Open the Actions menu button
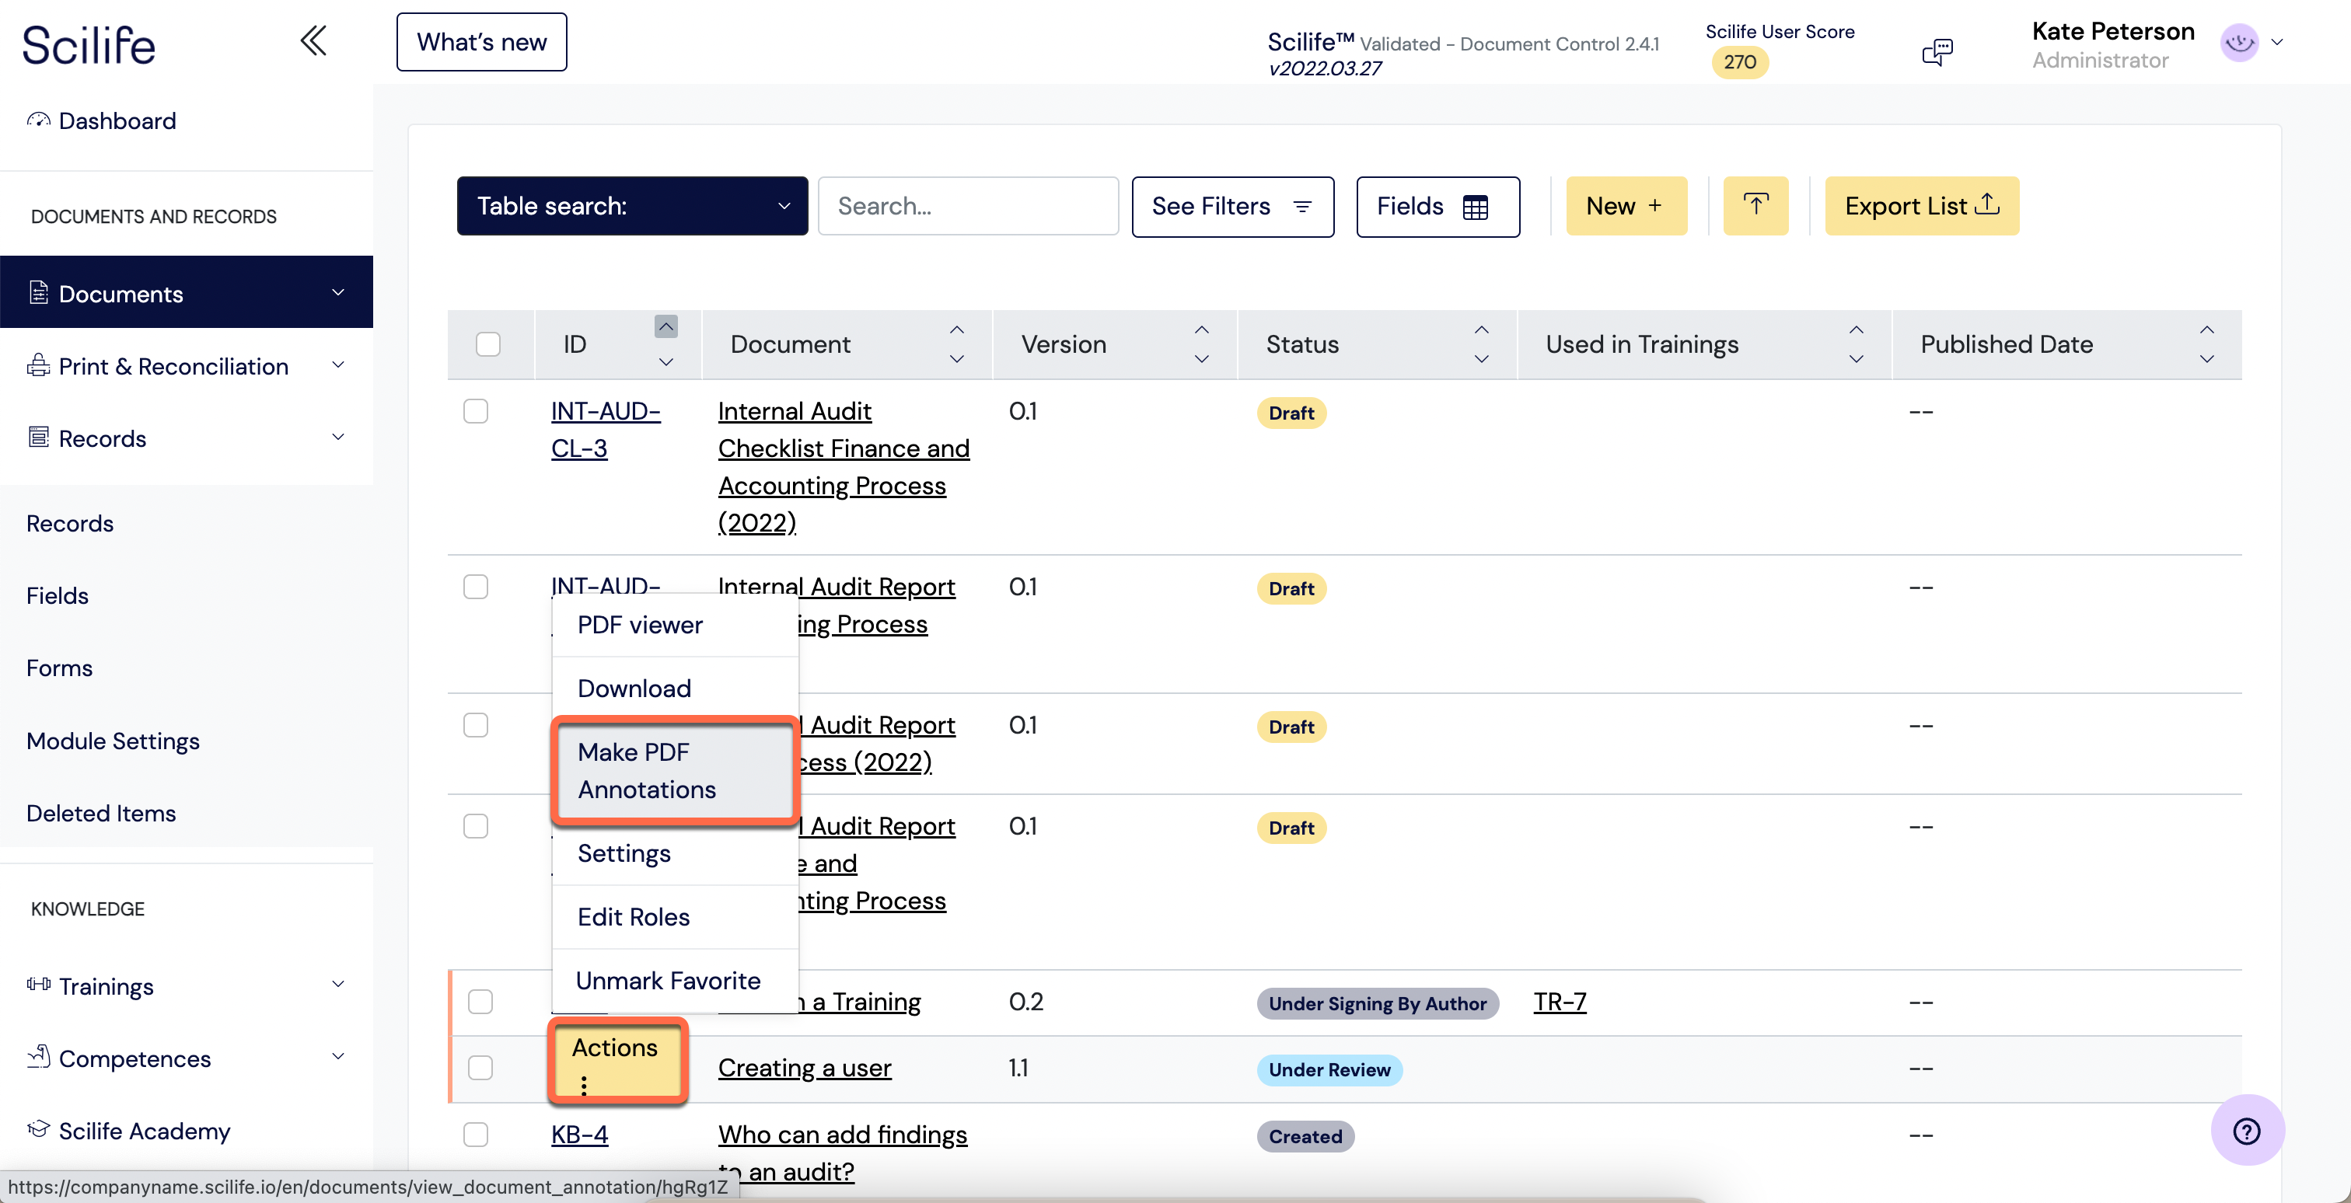The image size is (2351, 1203). (x=617, y=1062)
